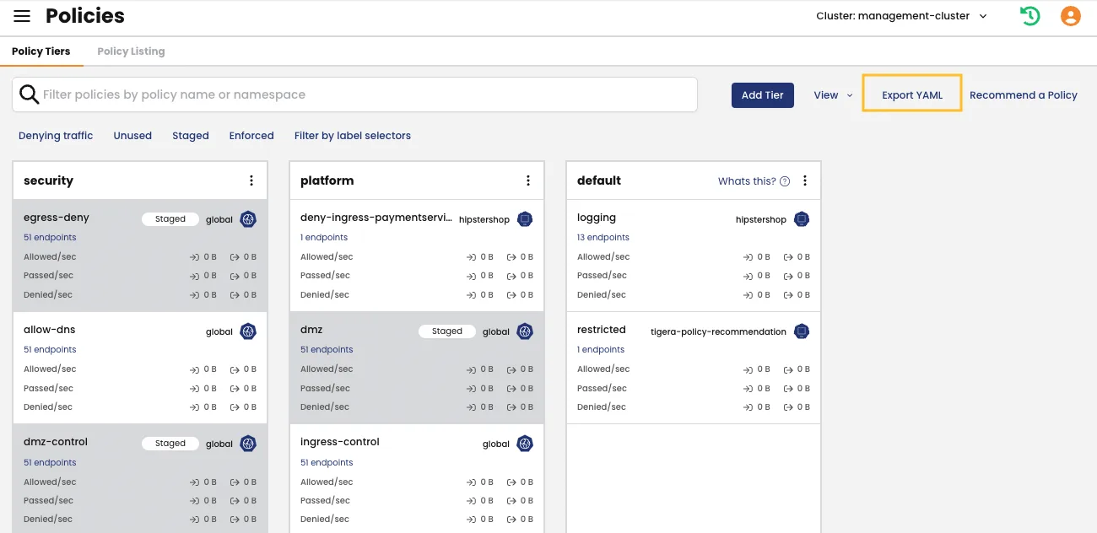Screen dimensions: 1097x533
Task: Click the green history restore icon in header
Action: [1029, 15]
